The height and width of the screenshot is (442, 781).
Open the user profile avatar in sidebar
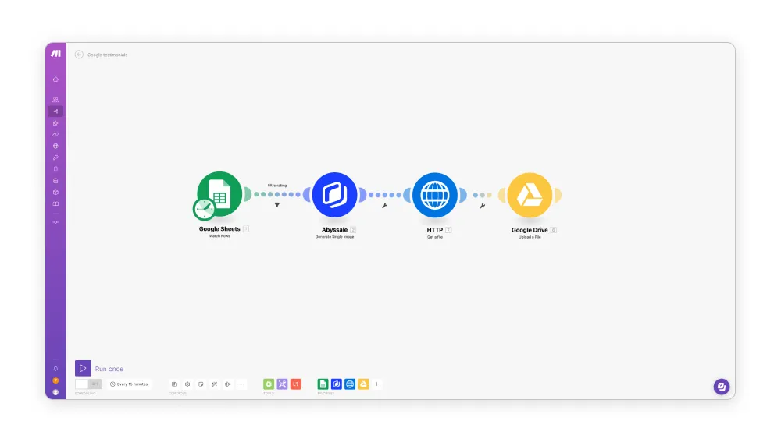point(55,392)
